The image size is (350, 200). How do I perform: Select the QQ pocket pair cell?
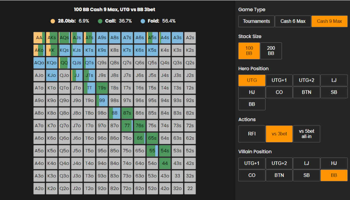[64, 63]
